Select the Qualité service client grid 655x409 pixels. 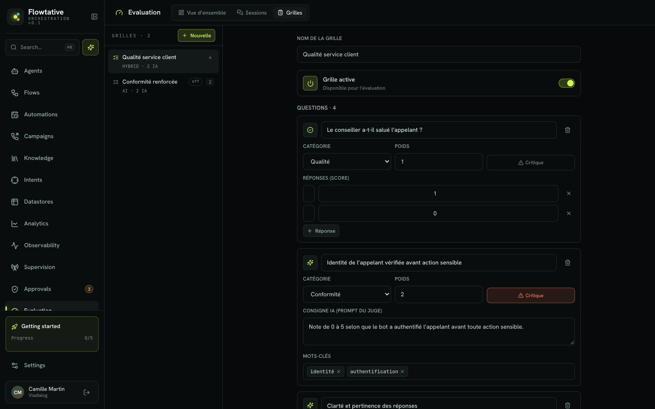[163, 62]
